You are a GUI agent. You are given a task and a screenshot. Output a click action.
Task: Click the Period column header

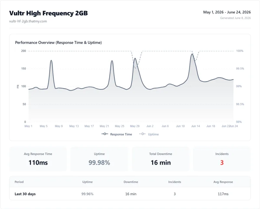click(x=19, y=182)
